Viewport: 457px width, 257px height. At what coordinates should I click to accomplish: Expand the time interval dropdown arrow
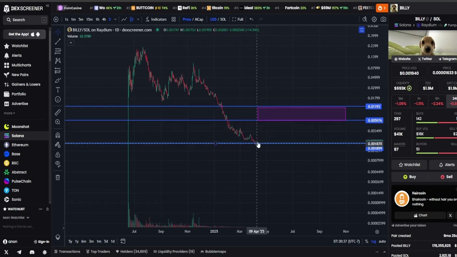tap(115, 19)
